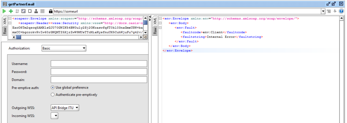This screenshot has height=123, width=347.
Task: Click the Authorization: label
Action: (x=19, y=48)
